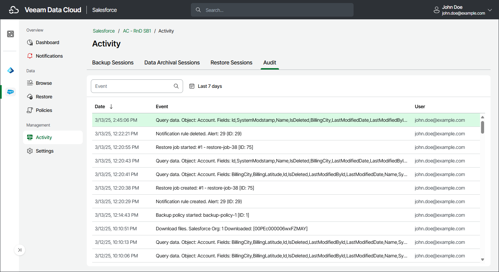Image resolution: width=499 pixels, height=272 pixels.
Task: Switch to the Backup Sessions tab
Action: [x=113, y=62]
